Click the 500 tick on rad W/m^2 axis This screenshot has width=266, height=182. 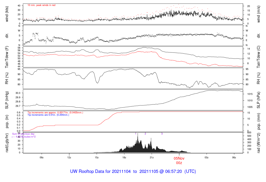249,136
